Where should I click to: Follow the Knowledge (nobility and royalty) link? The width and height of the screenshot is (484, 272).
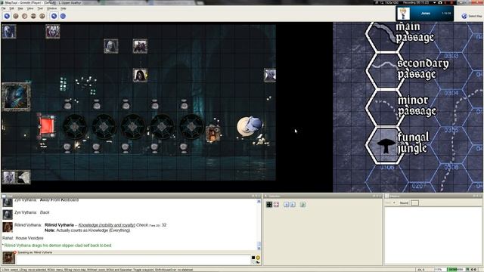pos(107,225)
